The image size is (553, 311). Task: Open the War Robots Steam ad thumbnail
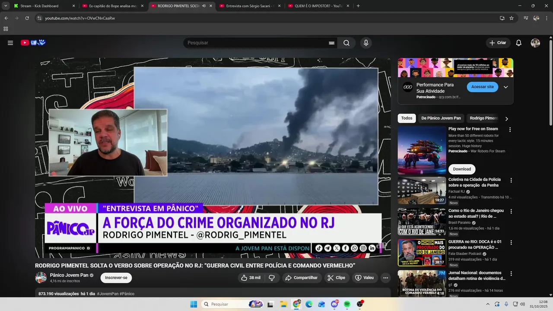coord(422,150)
